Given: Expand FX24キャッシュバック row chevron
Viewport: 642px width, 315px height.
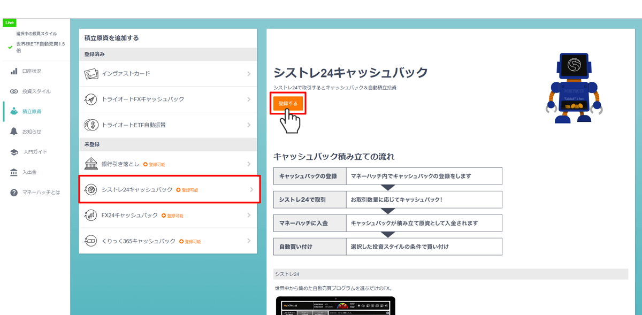Looking at the screenshot, I should pos(249,216).
